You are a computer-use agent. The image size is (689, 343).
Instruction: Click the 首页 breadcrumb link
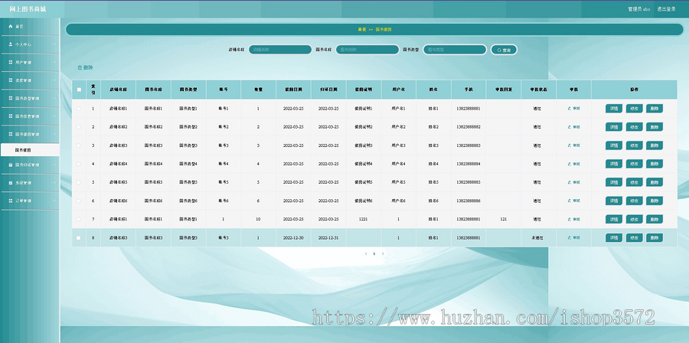(x=361, y=29)
